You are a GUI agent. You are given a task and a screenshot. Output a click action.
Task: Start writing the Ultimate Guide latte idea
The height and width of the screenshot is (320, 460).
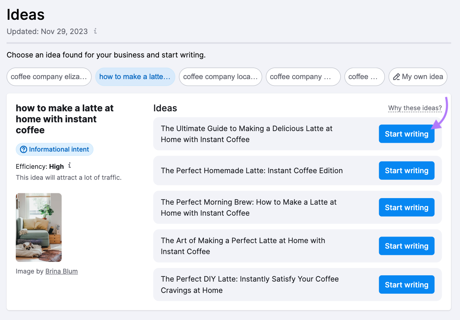coord(407,134)
